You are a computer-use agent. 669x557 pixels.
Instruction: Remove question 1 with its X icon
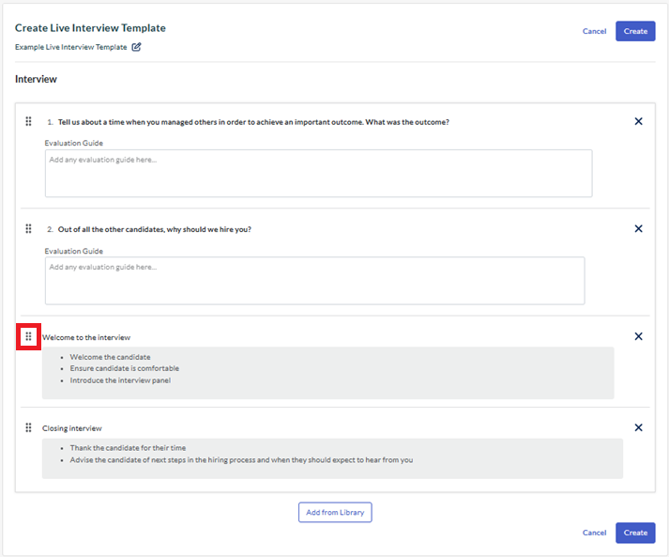638,121
